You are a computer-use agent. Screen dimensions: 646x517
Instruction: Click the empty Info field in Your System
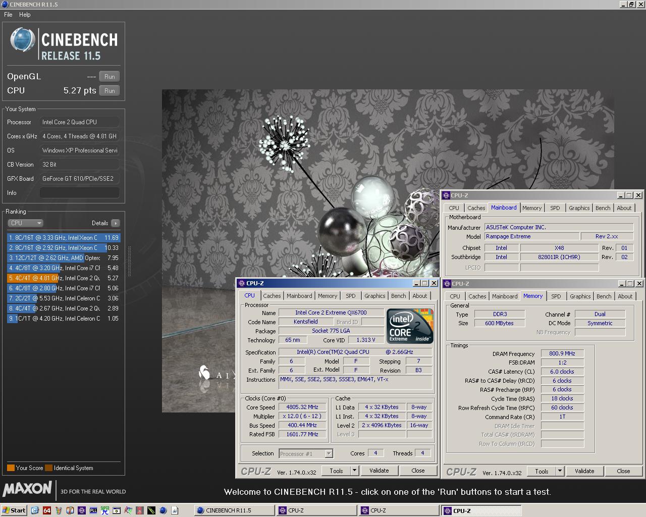(x=80, y=193)
